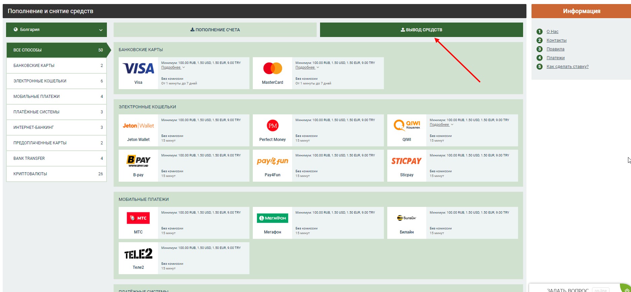This screenshot has width=631, height=292.
Task: Click the Информация panel header
Action: click(581, 11)
